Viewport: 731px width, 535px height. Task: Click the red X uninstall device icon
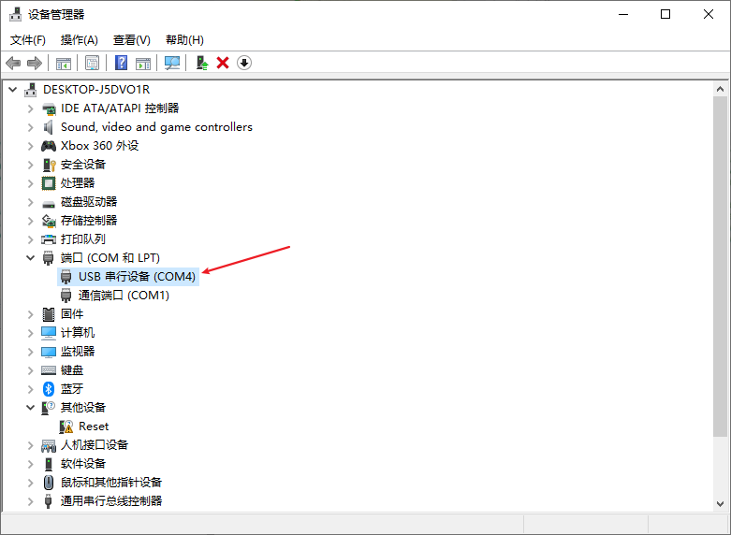pyautogui.click(x=223, y=63)
